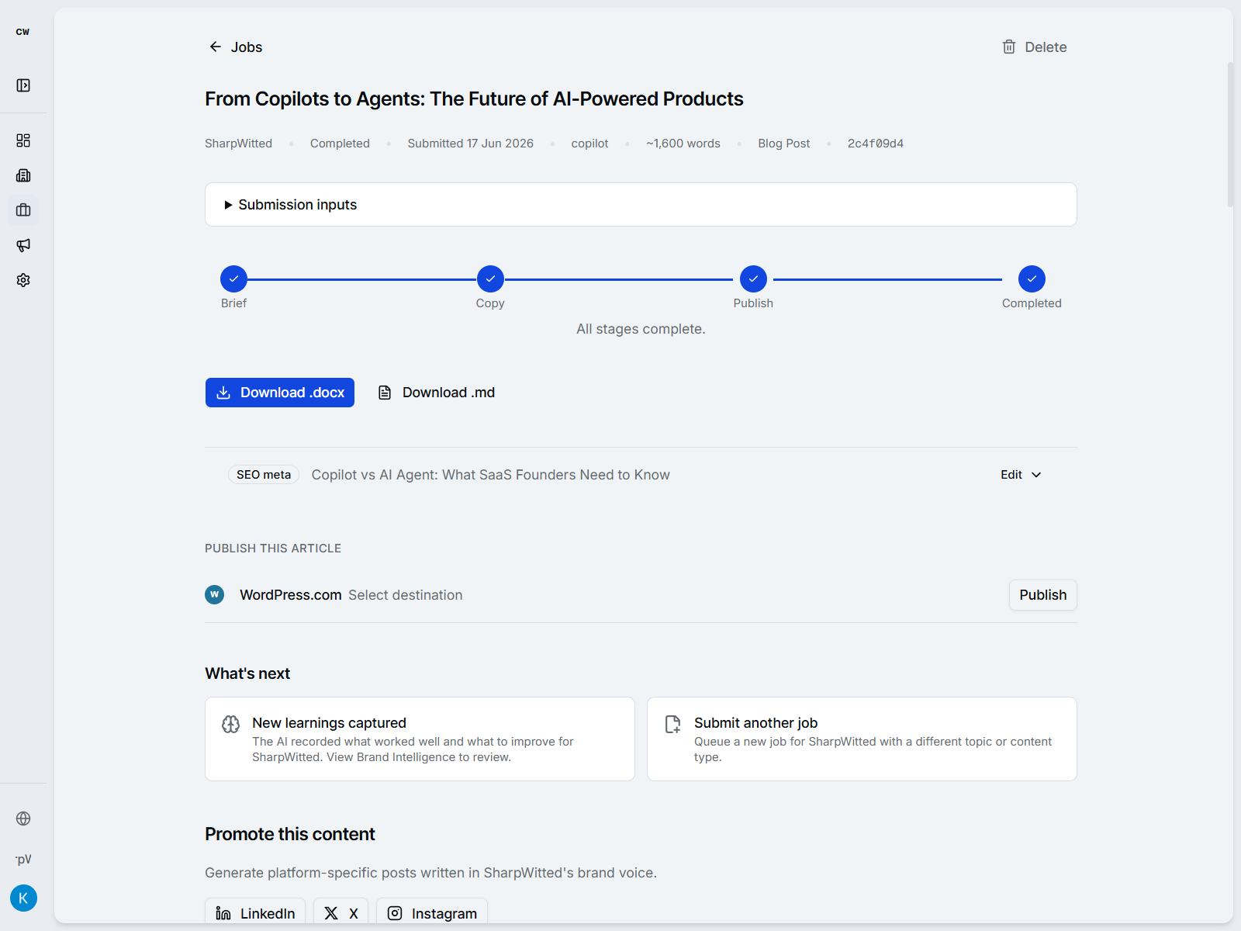Screen dimensions: 1241x931
Task: Click the Completed stage checkmark
Action: 1032,279
